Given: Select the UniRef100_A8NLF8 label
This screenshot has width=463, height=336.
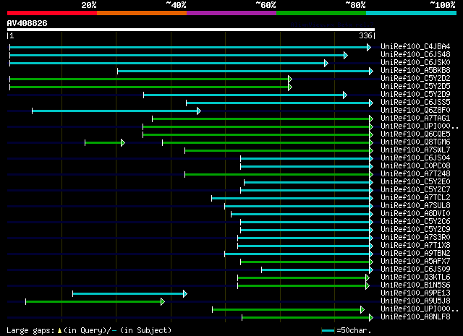Looking at the screenshot, I should click(415, 317).
